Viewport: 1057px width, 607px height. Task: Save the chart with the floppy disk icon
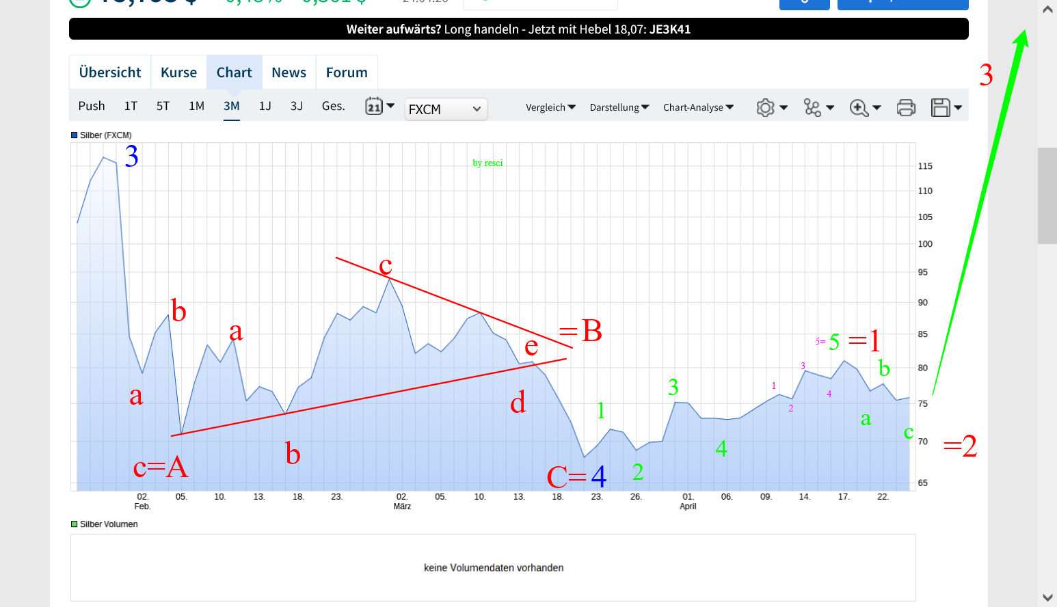946,107
